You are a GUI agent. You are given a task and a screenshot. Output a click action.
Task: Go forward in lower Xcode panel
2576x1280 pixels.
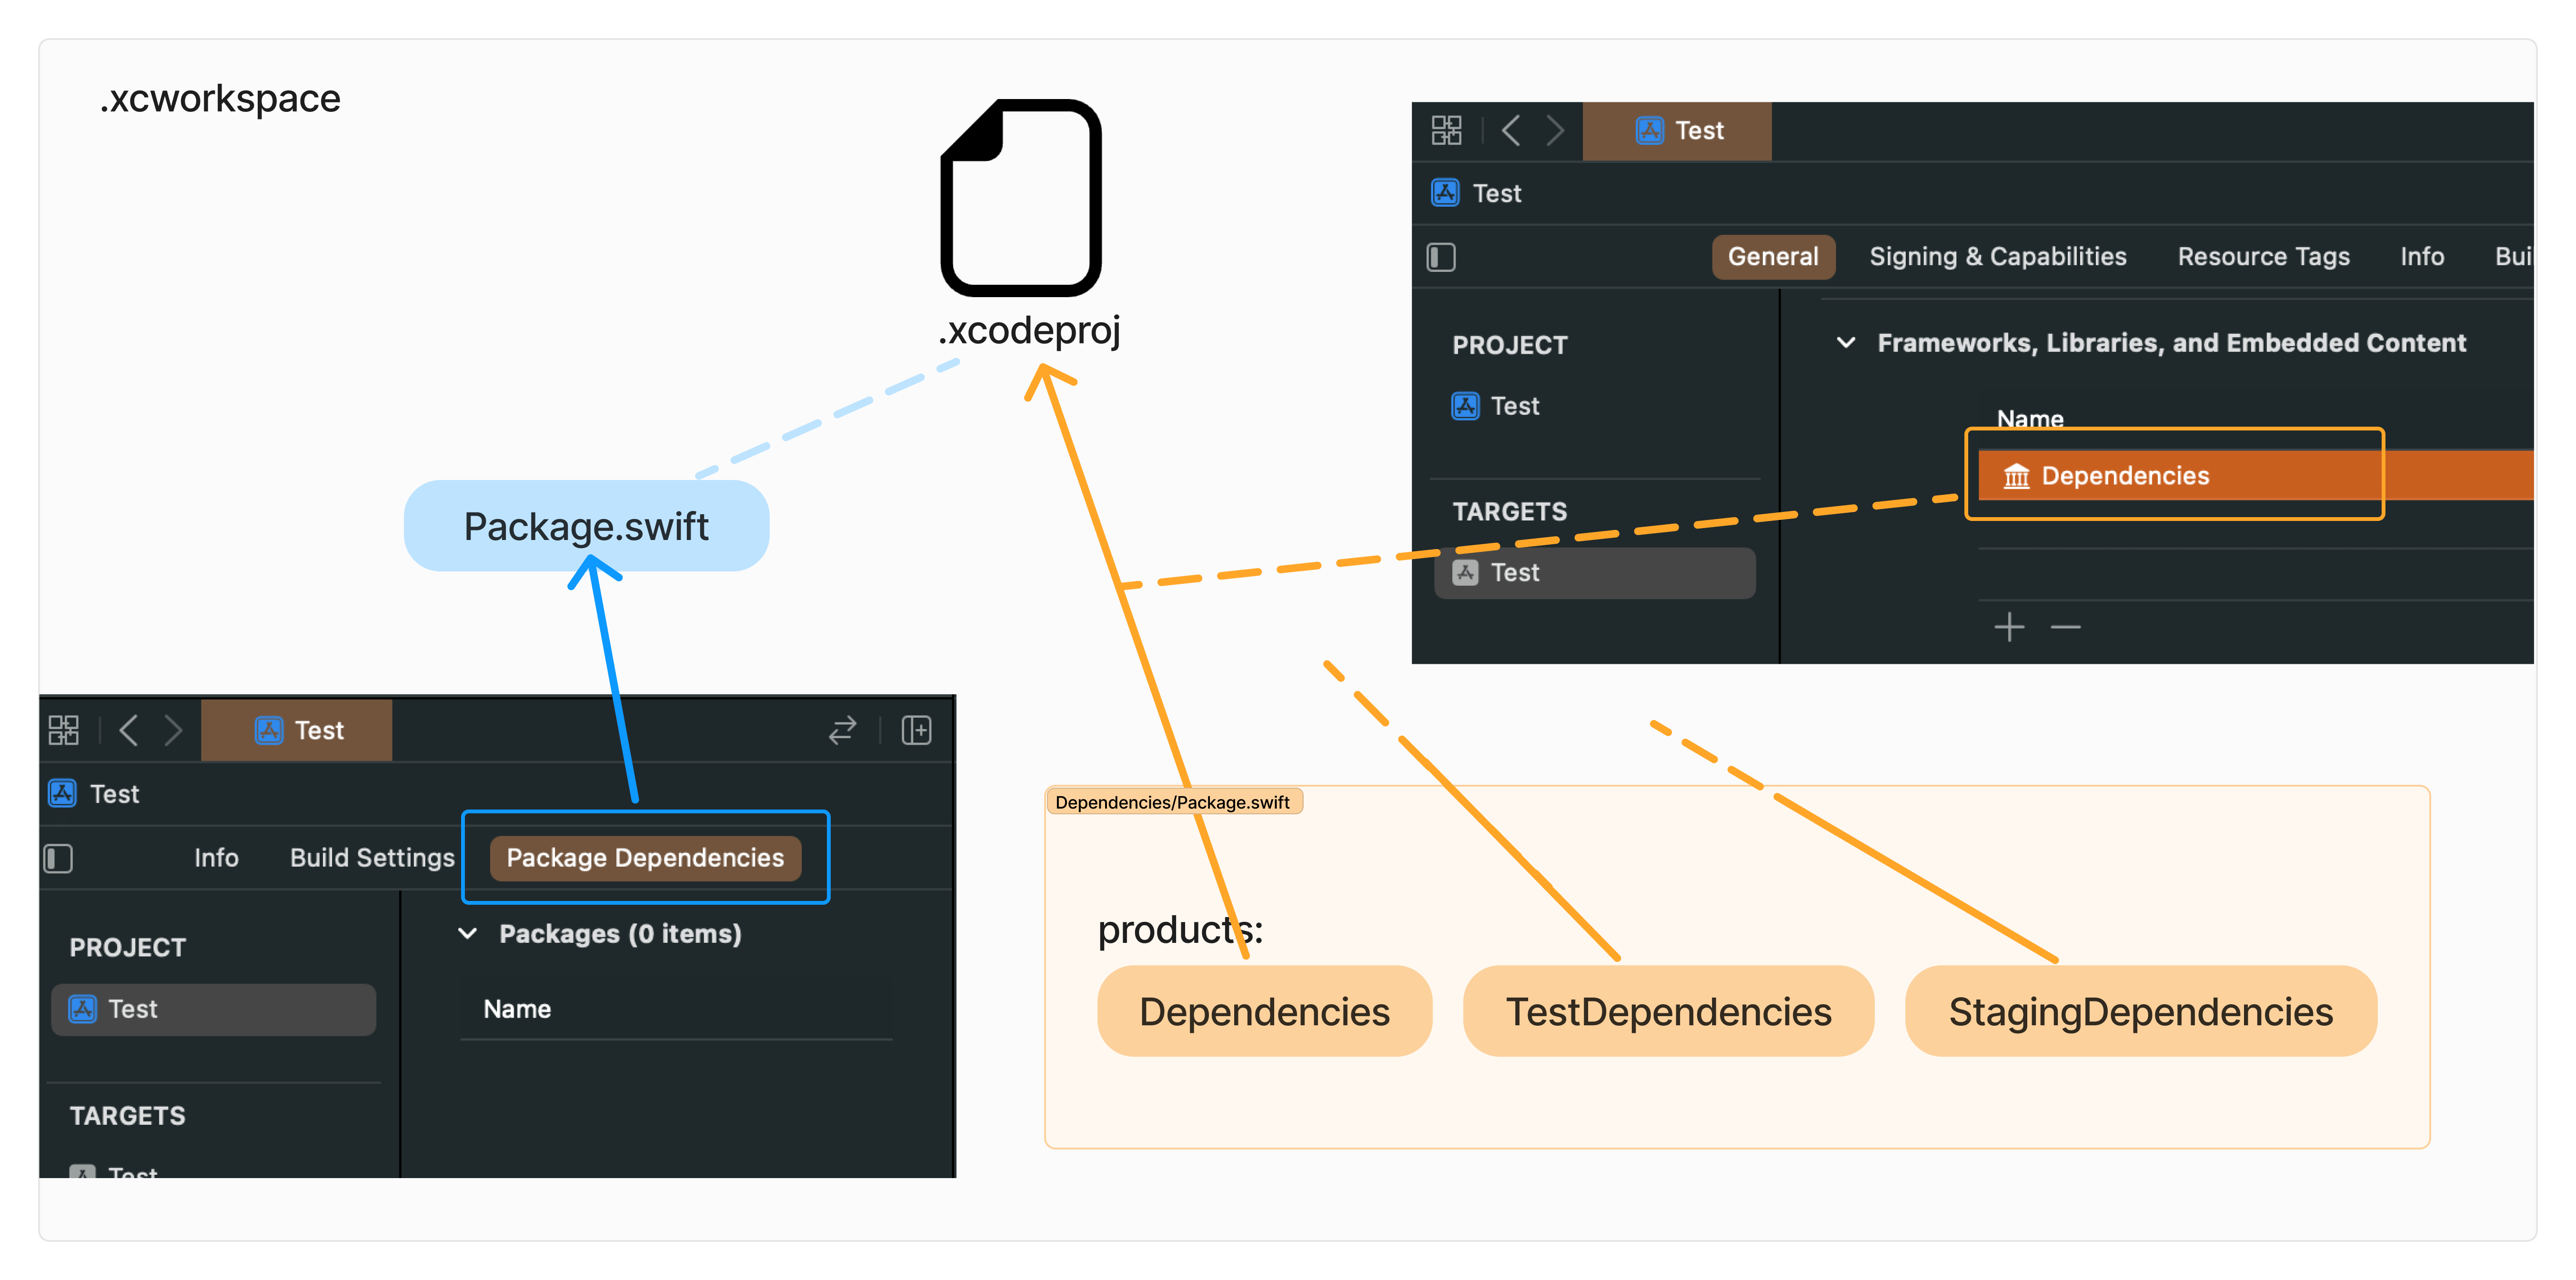pyautogui.click(x=173, y=730)
